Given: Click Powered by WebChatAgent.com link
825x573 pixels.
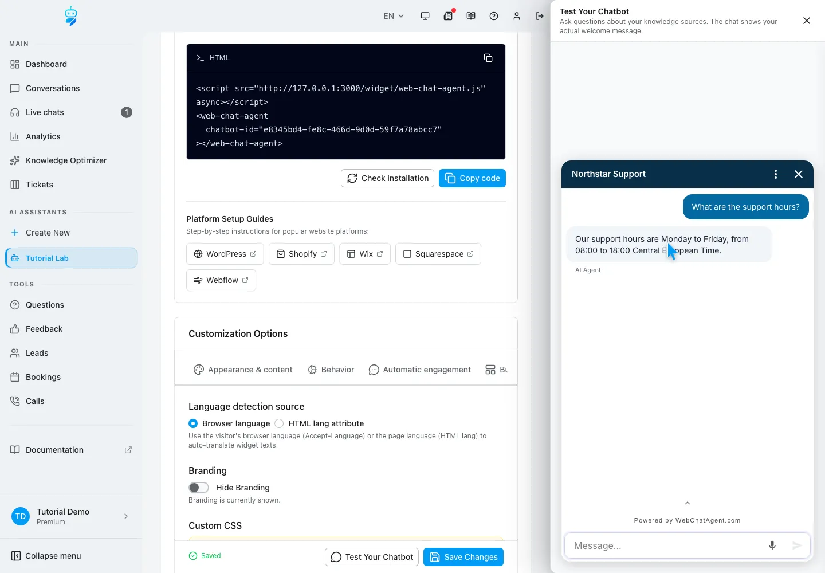Looking at the screenshot, I should [687, 520].
